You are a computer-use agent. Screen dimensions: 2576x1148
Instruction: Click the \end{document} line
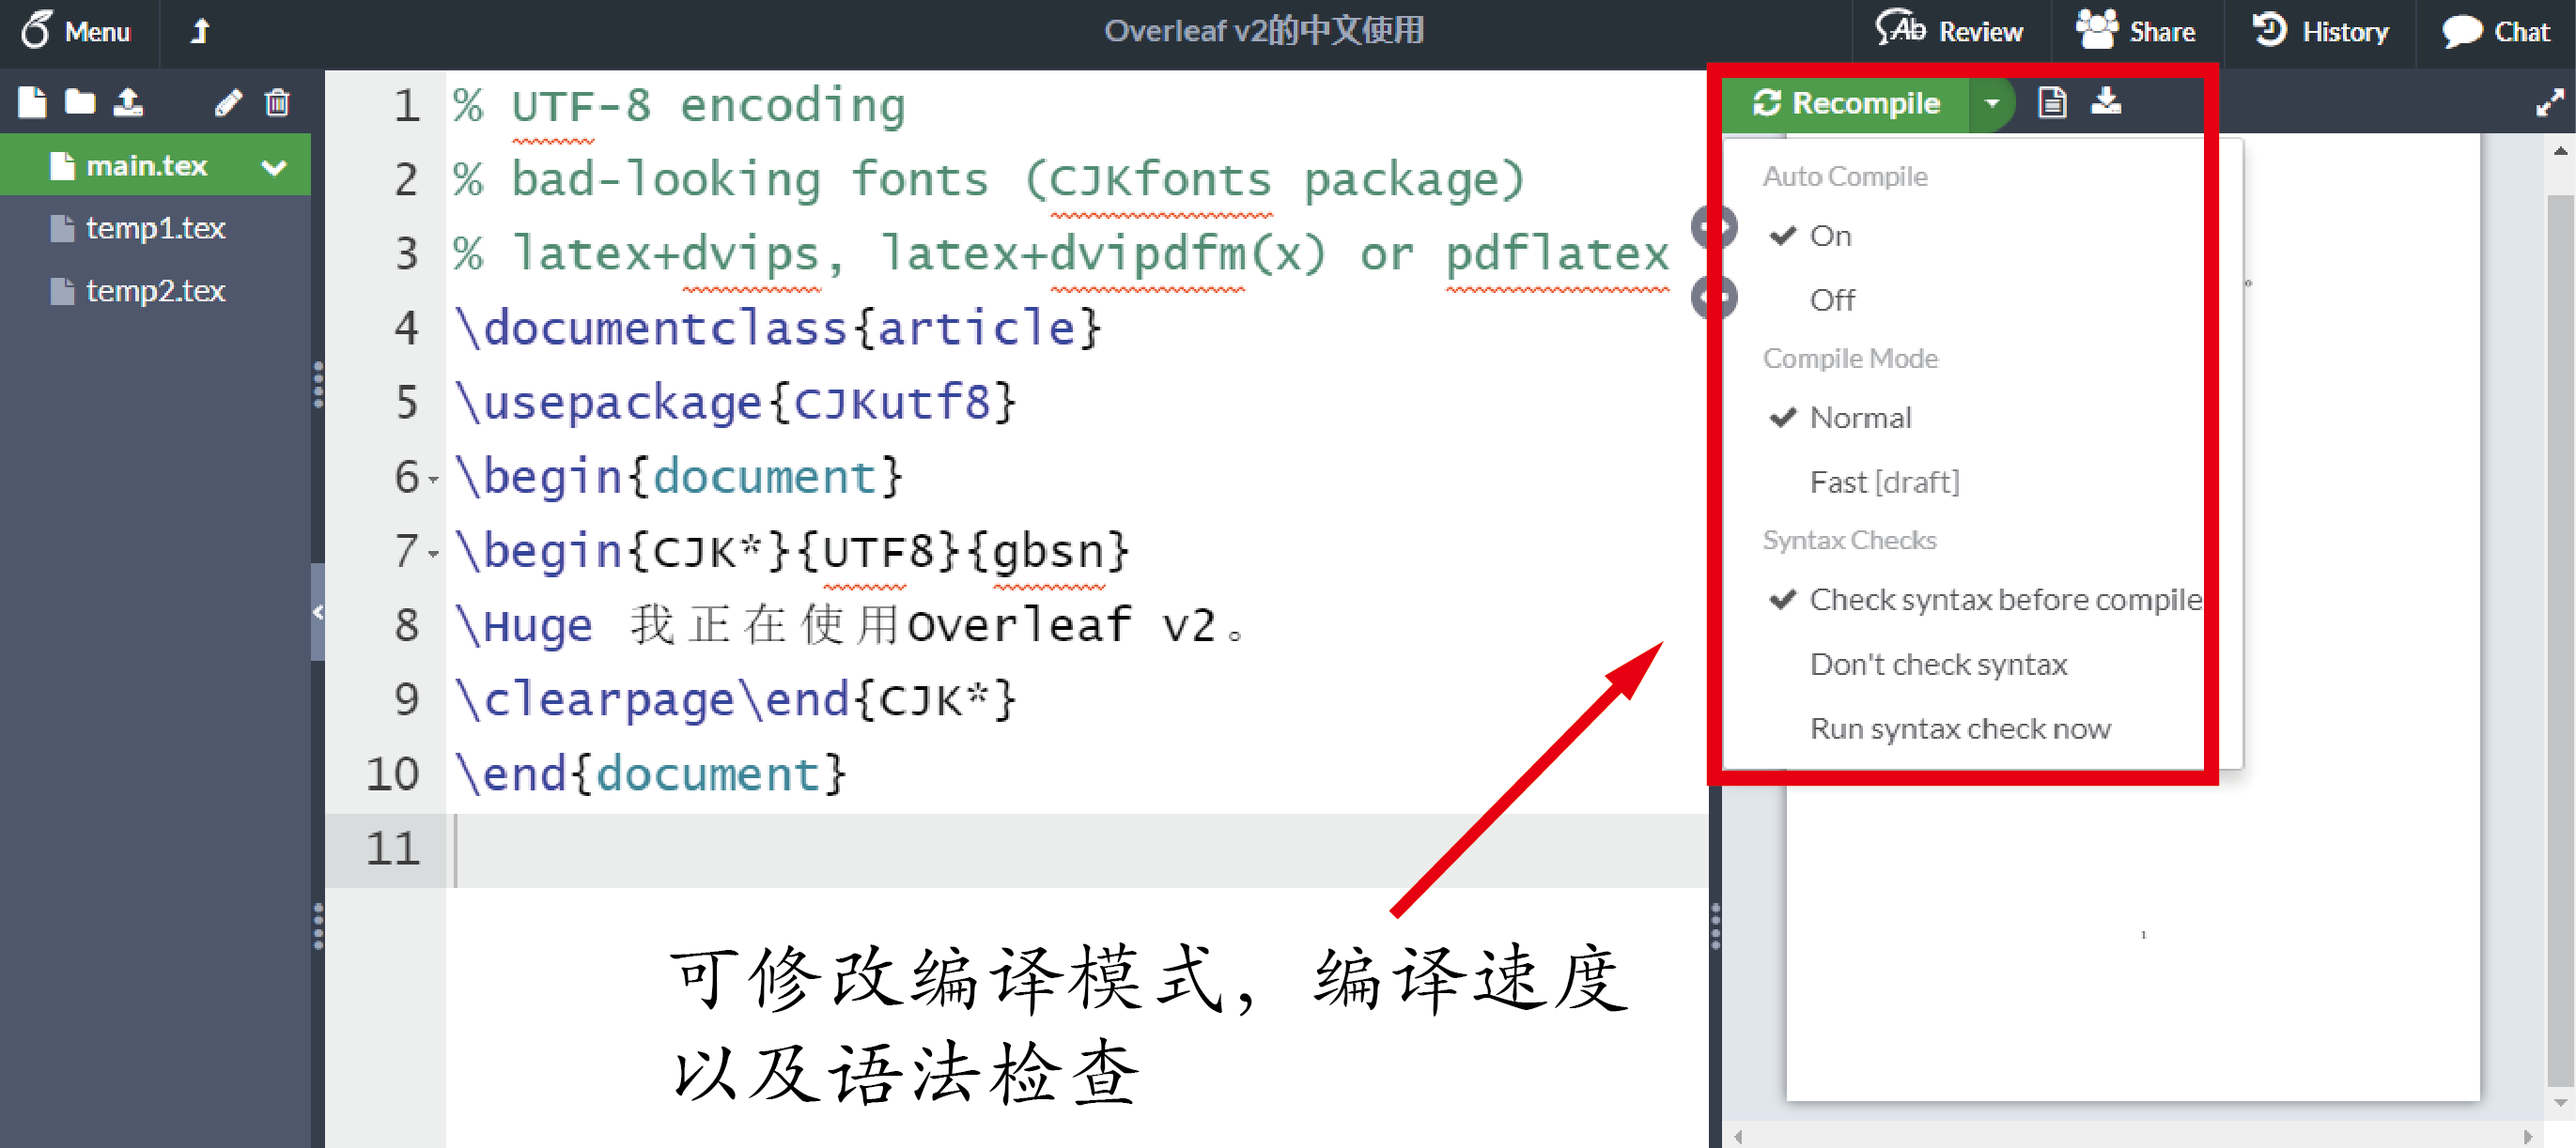click(650, 774)
